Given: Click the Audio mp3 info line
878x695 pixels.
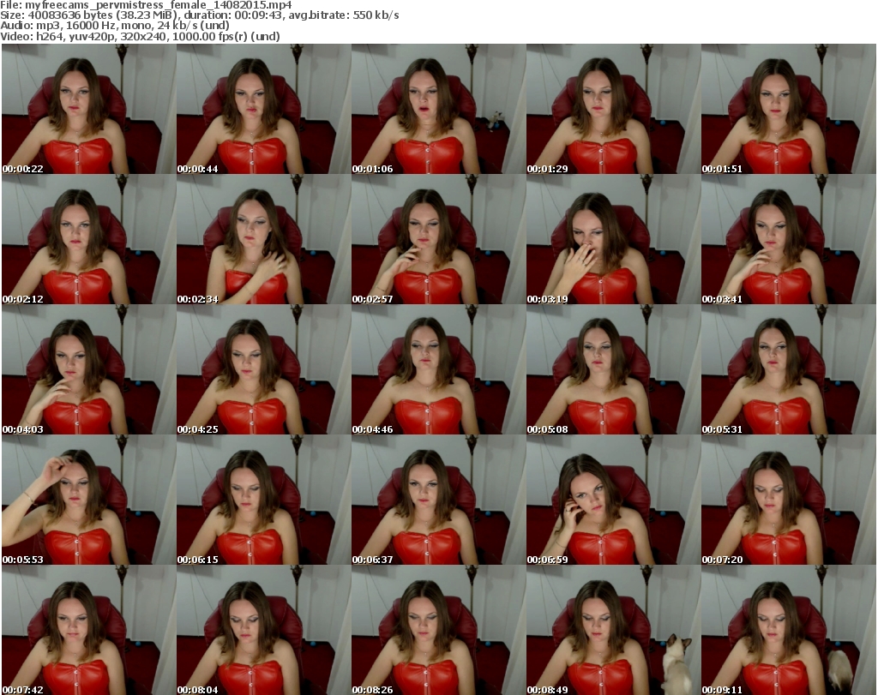Looking at the screenshot, I should [115, 26].
